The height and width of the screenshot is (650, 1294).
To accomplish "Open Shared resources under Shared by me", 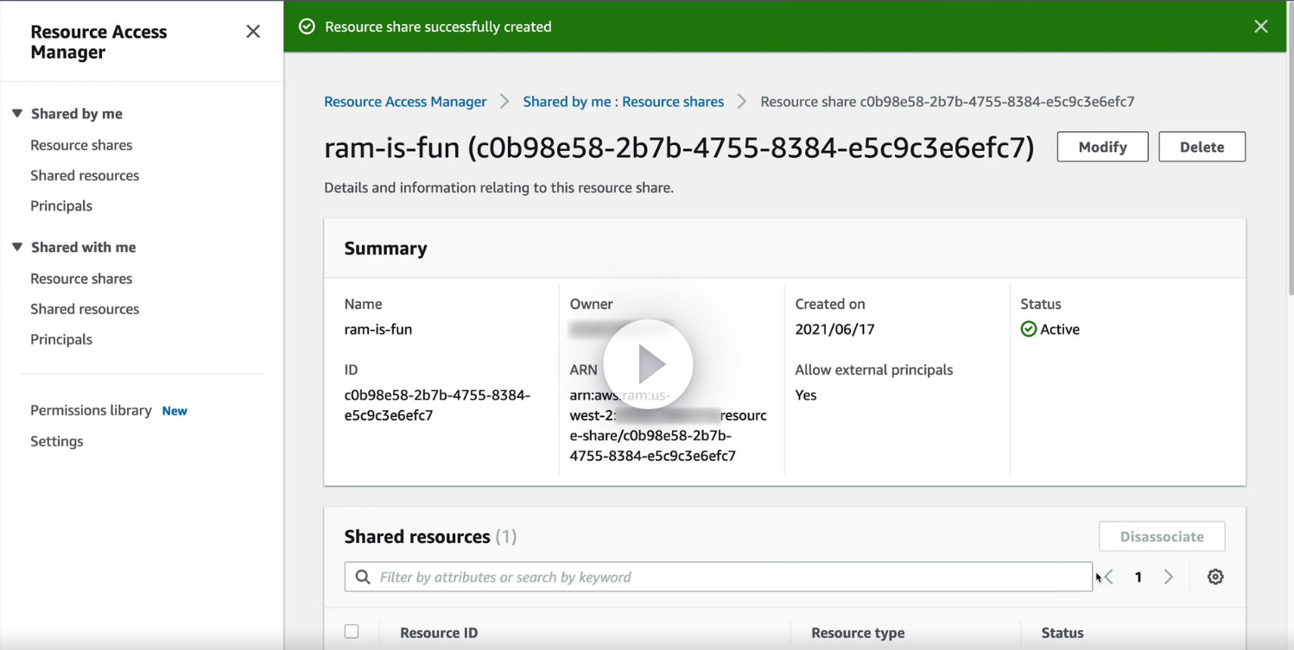I will tap(85, 175).
